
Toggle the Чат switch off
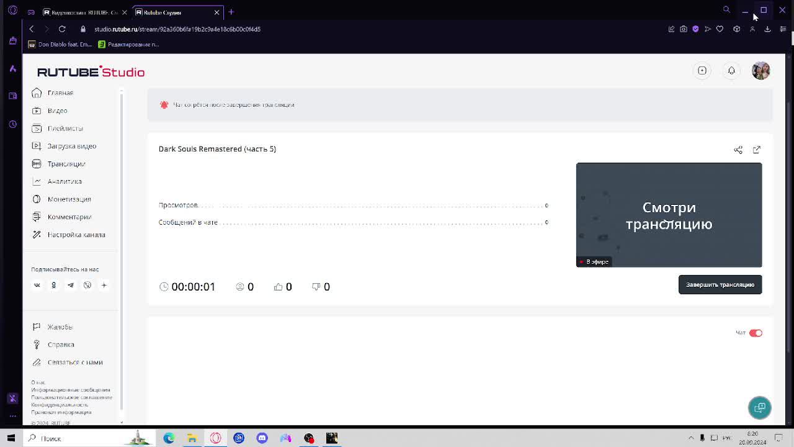point(756,333)
